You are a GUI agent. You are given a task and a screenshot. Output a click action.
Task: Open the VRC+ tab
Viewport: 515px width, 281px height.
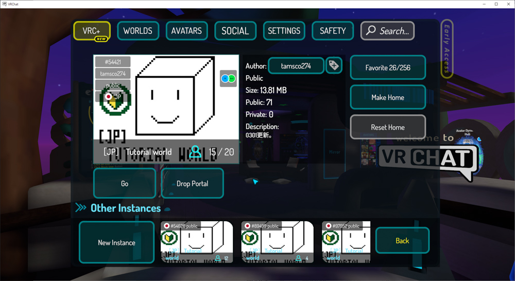click(x=92, y=31)
